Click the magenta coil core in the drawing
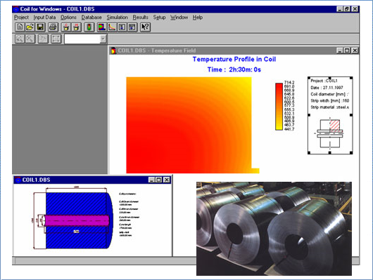The height and width of the screenshot is (280, 373). click(77, 220)
